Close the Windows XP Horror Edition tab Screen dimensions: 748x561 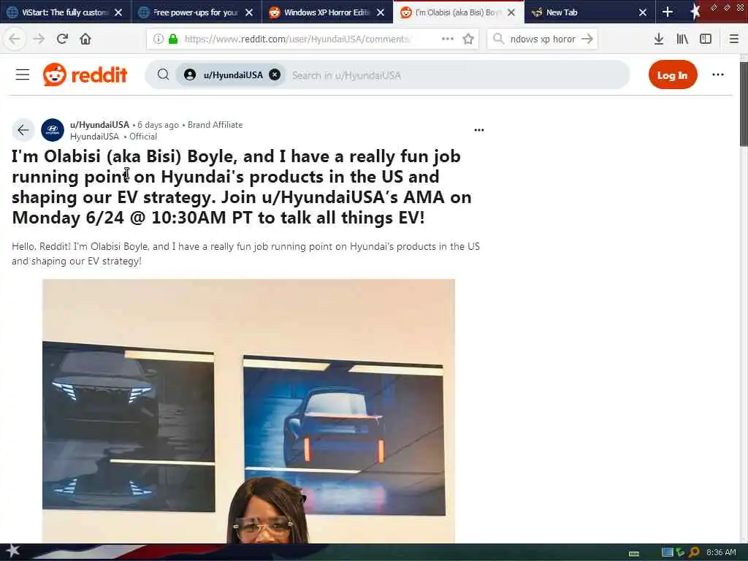click(x=380, y=12)
